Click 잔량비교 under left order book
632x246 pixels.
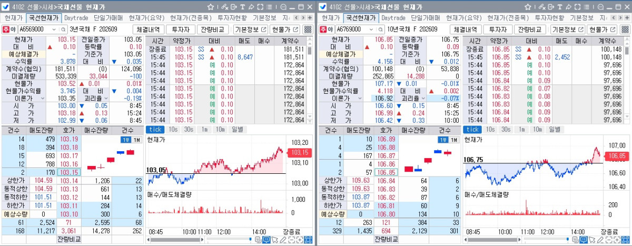point(69,240)
